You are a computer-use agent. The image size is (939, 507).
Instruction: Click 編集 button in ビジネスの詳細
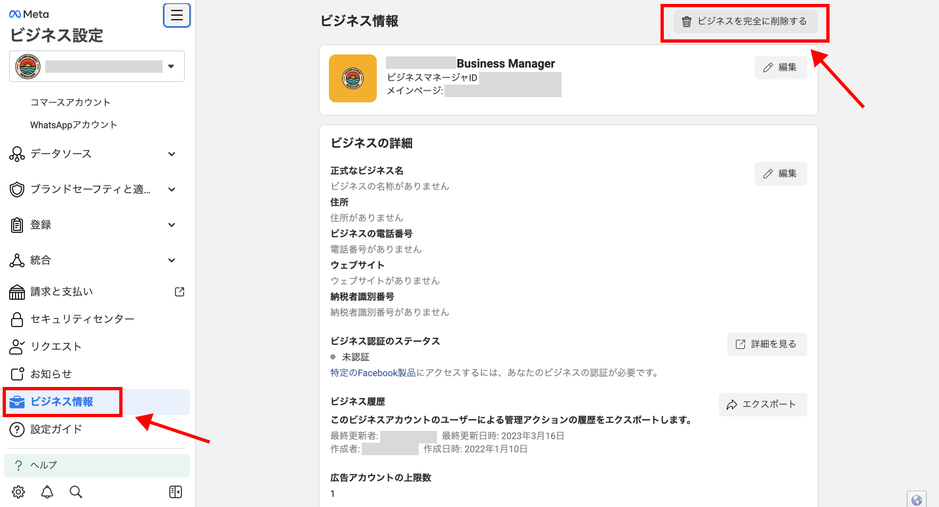(781, 174)
